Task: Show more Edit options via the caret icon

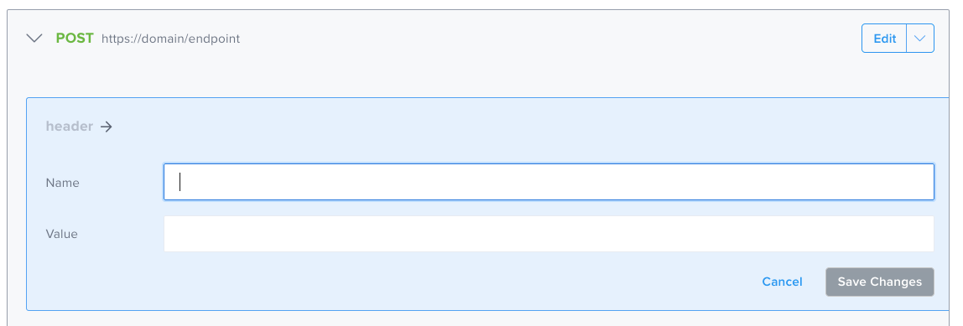Action: coord(919,38)
